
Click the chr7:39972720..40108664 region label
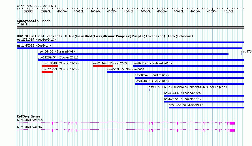click(x=37, y=6)
